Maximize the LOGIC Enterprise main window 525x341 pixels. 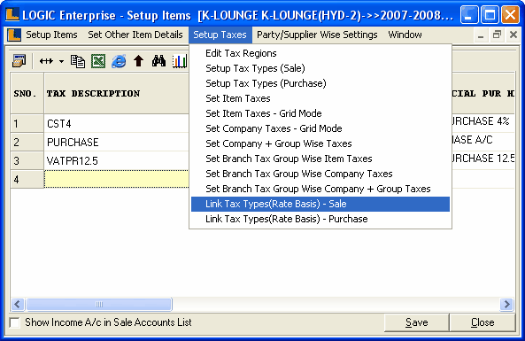[490, 15]
